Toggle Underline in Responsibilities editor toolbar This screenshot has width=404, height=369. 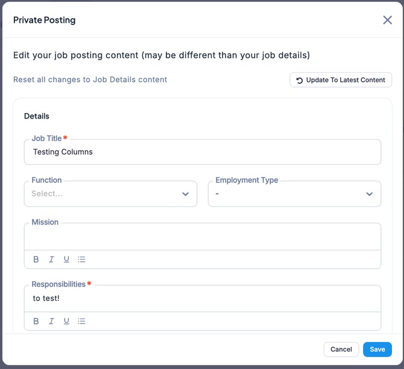(x=66, y=321)
